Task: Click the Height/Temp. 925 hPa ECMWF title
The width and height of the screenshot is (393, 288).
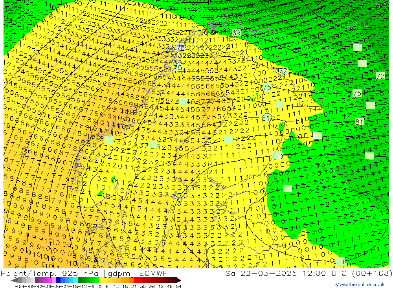Action: pyautogui.click(x=84, y=273)
